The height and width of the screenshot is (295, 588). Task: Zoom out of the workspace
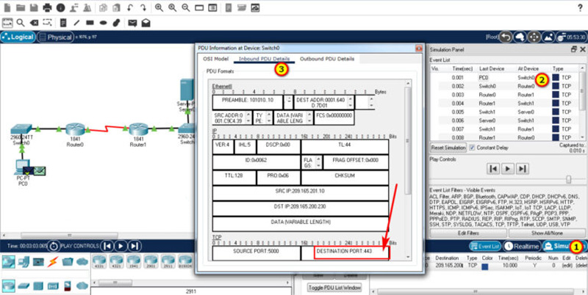click(x=186, y=7)
